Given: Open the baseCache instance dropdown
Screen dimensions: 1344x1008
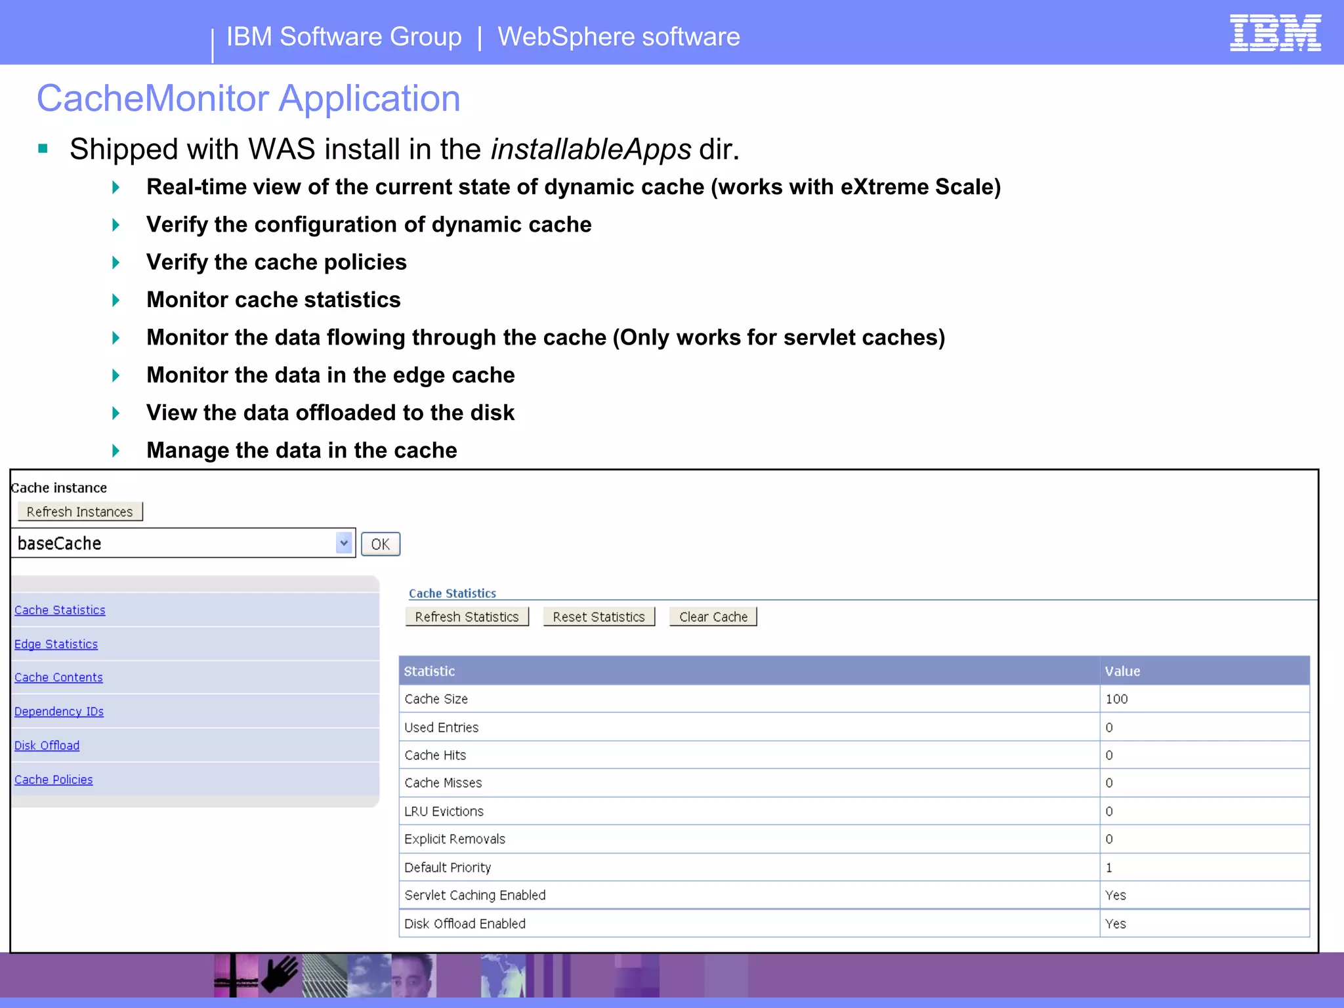Looking at the screenshot, I should tap(183, 543).
